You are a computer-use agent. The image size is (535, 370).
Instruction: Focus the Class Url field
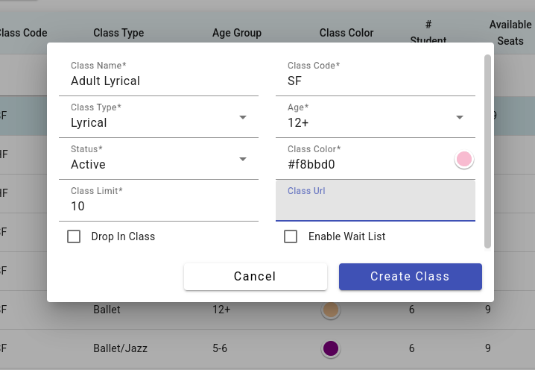click(375, 206)
